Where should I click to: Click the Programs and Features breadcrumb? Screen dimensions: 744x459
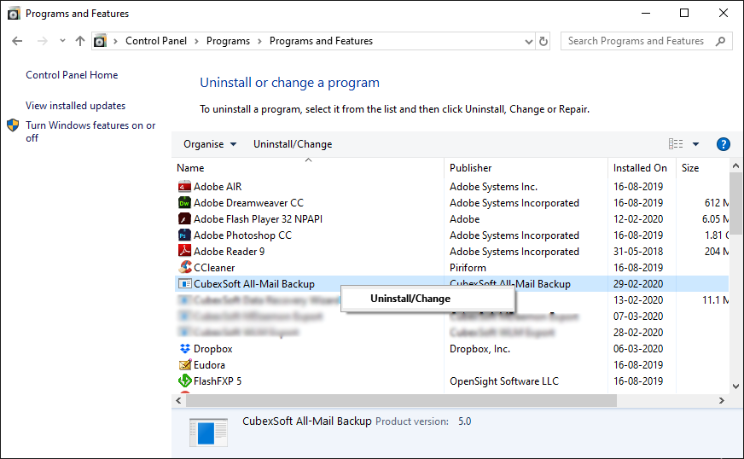321,41
